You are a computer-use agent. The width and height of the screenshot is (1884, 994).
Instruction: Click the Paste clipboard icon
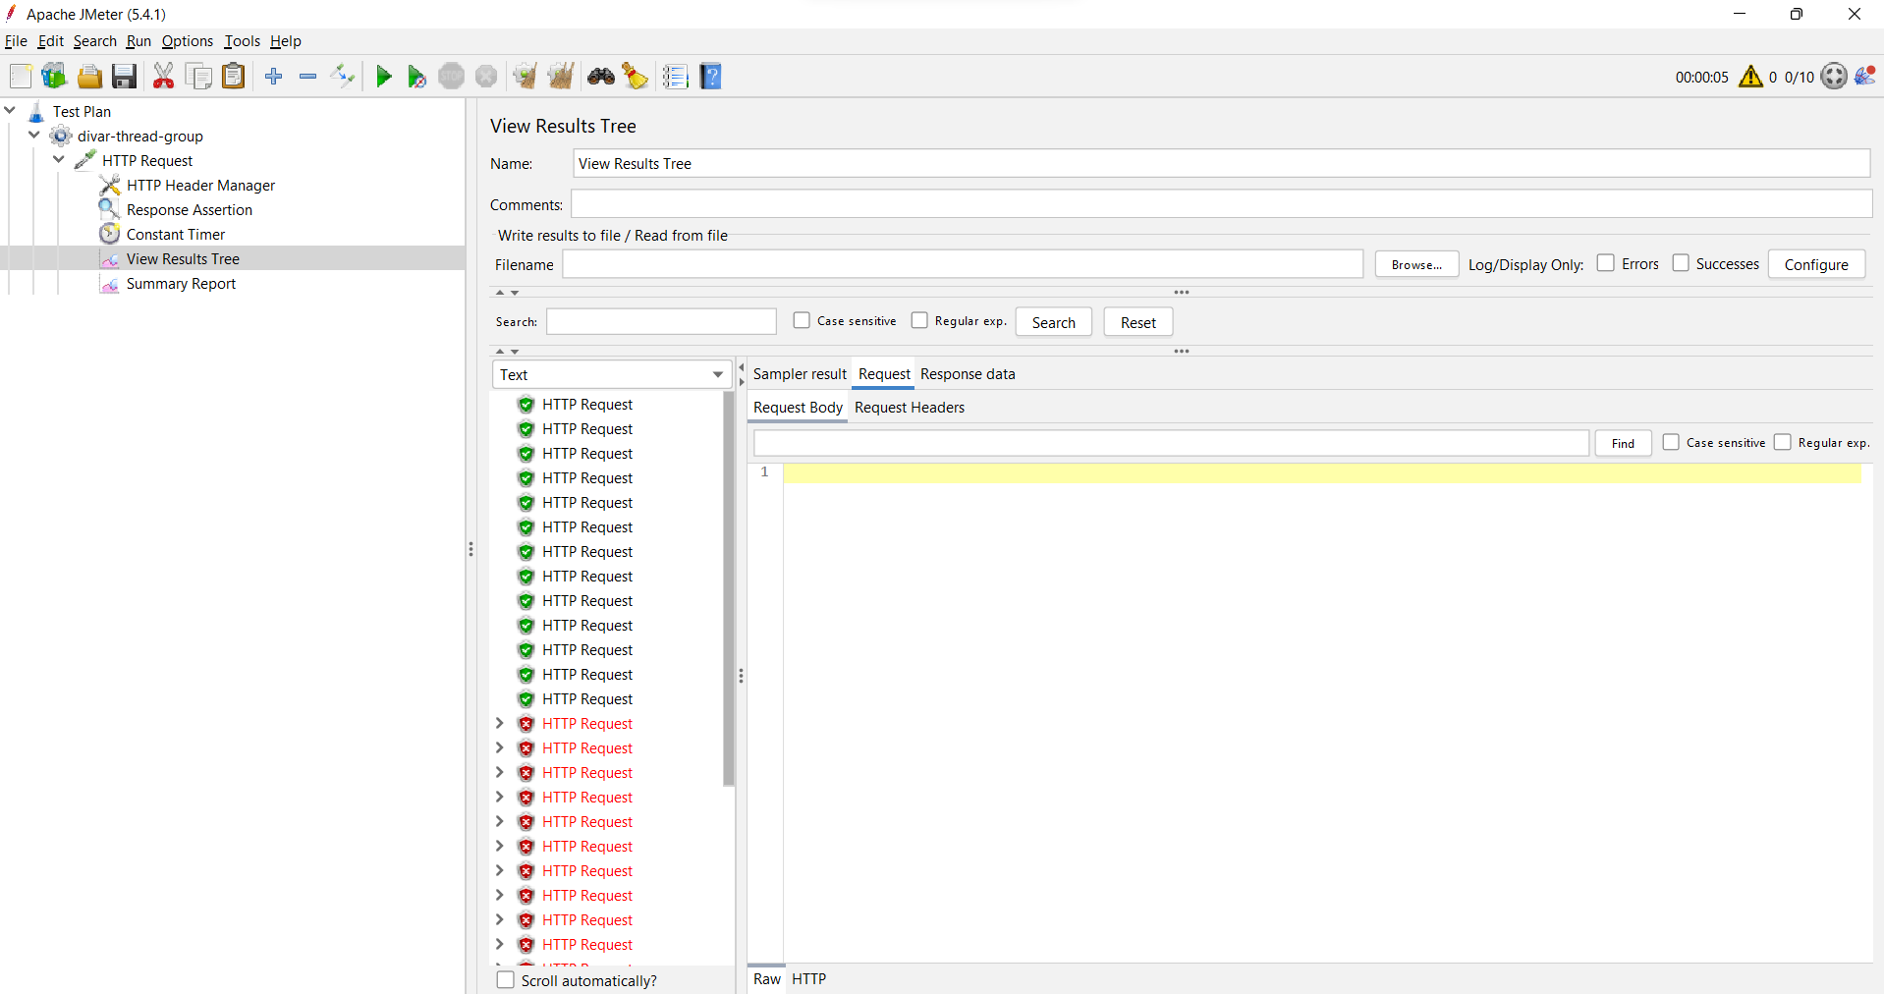click(x=233, y=77)
